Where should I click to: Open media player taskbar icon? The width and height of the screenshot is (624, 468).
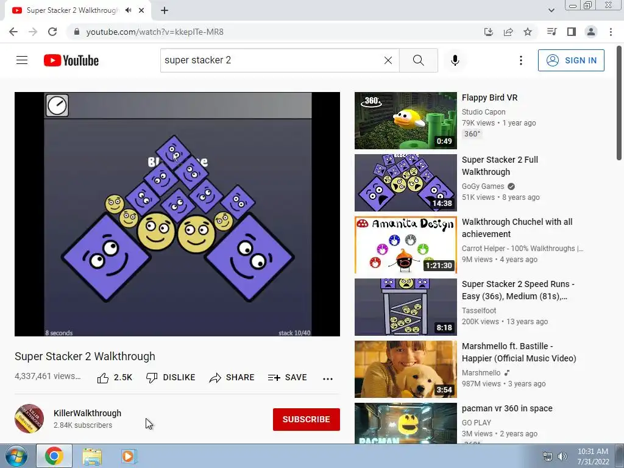click(128, 456)
